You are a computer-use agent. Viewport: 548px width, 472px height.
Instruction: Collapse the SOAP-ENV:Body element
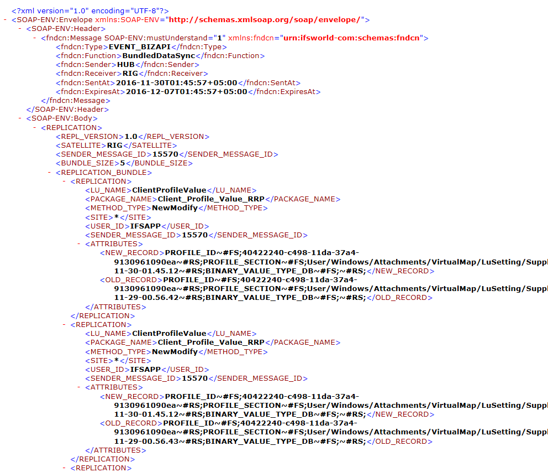(20, 118)
